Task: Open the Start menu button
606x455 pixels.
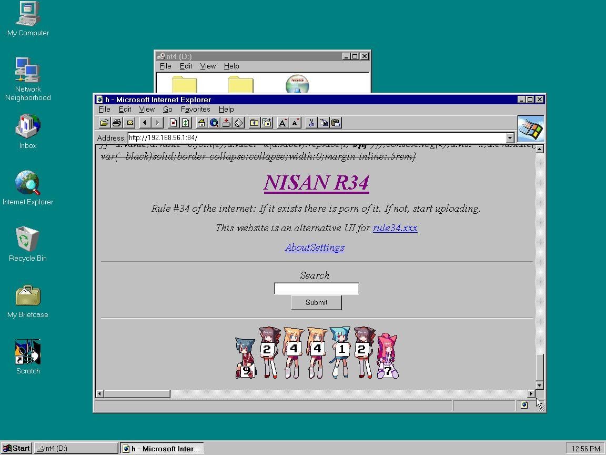Action: click(16, 449)
